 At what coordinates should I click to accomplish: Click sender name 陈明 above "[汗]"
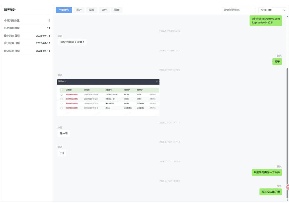(x=60, y=147)
